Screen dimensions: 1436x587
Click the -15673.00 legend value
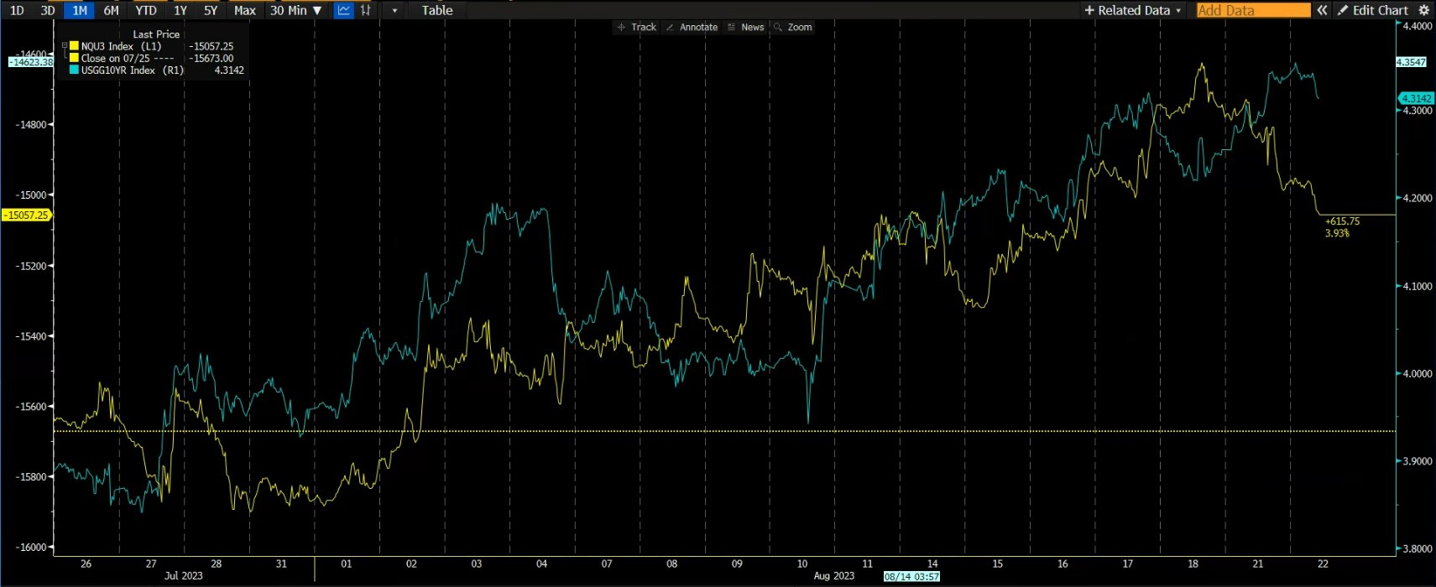pos(211,59)
